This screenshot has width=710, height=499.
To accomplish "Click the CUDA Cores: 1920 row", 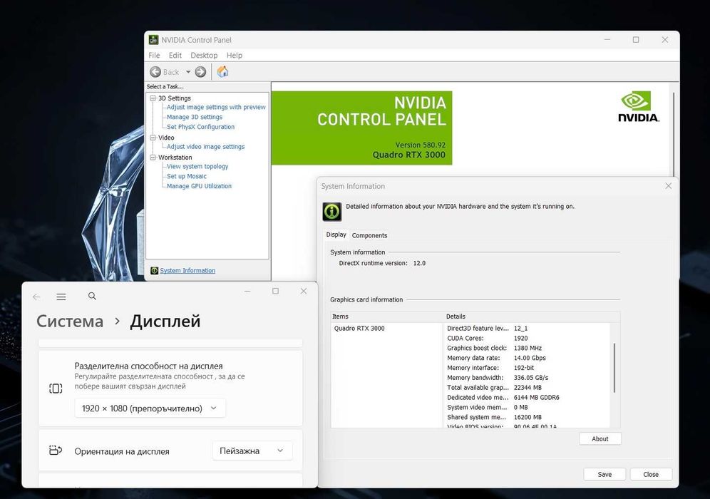I will click(487, 339).
